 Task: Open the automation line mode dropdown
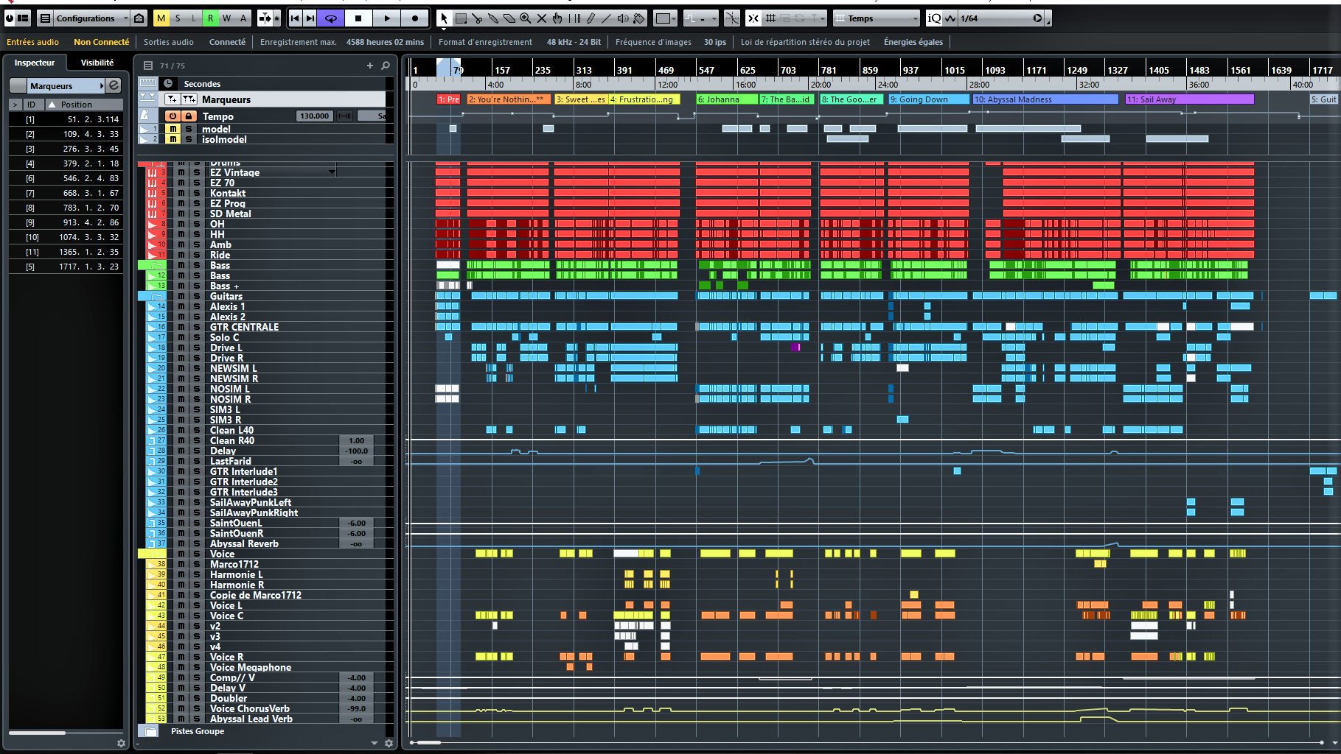tap(701, 18)
